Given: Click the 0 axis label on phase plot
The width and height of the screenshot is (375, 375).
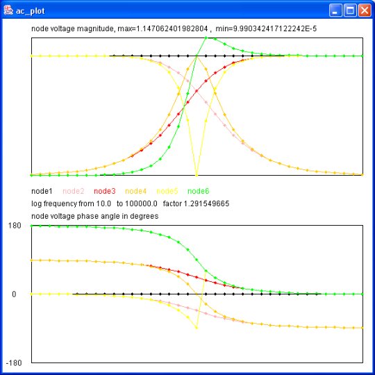Looking at the screenshot, I should point(14,294).
